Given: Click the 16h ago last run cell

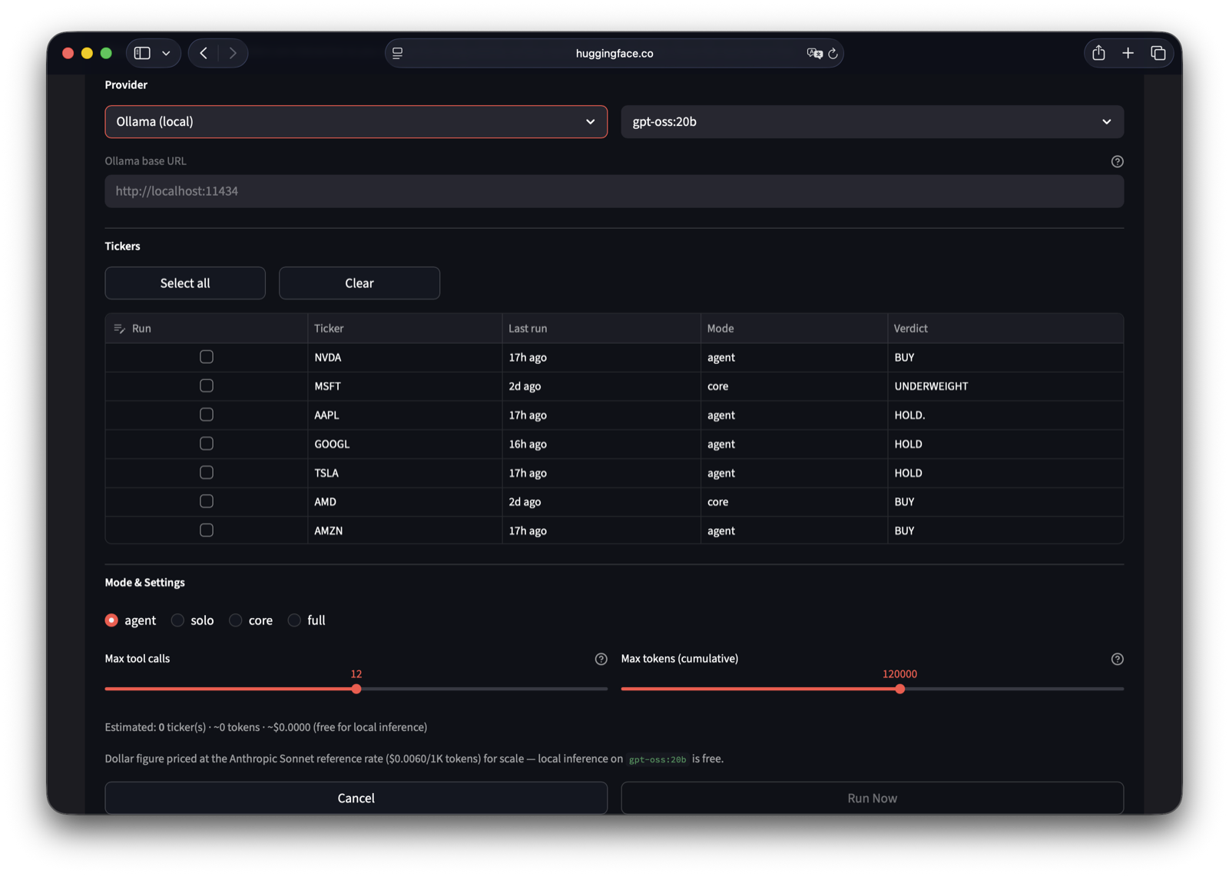Looking at the screenshot, I should (601, 444).
